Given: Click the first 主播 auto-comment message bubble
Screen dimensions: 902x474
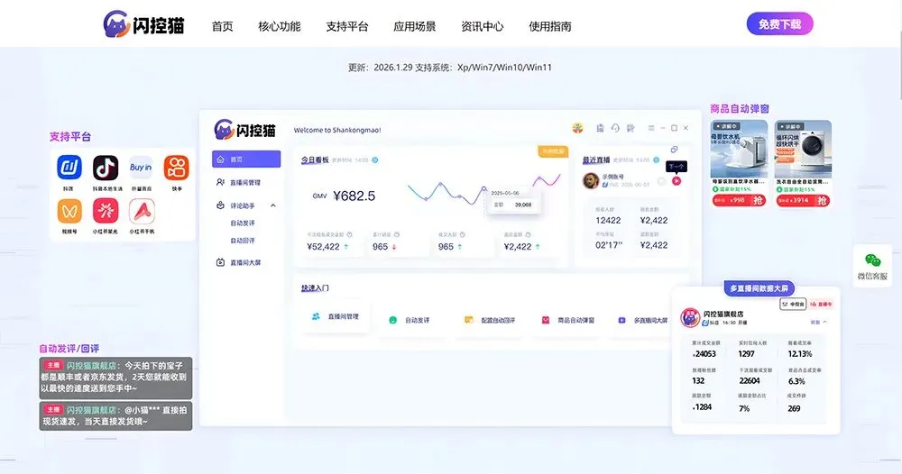Looking at the screenshot, I should point(115,378).
